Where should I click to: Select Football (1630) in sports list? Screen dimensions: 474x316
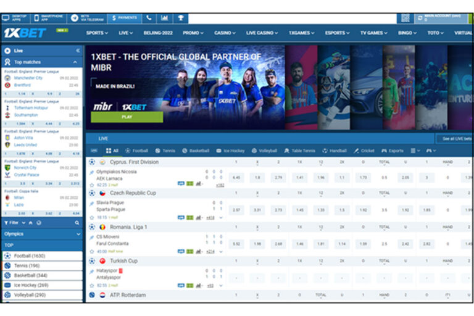pyautogui.click(x=42, y=256)
